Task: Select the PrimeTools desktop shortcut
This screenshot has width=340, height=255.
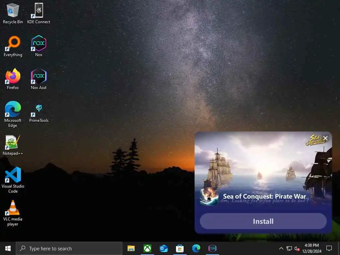Action: pyautogui.click(x=39, y=113)
